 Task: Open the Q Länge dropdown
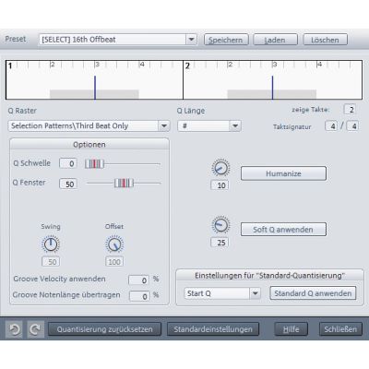(x=235, y=125)
